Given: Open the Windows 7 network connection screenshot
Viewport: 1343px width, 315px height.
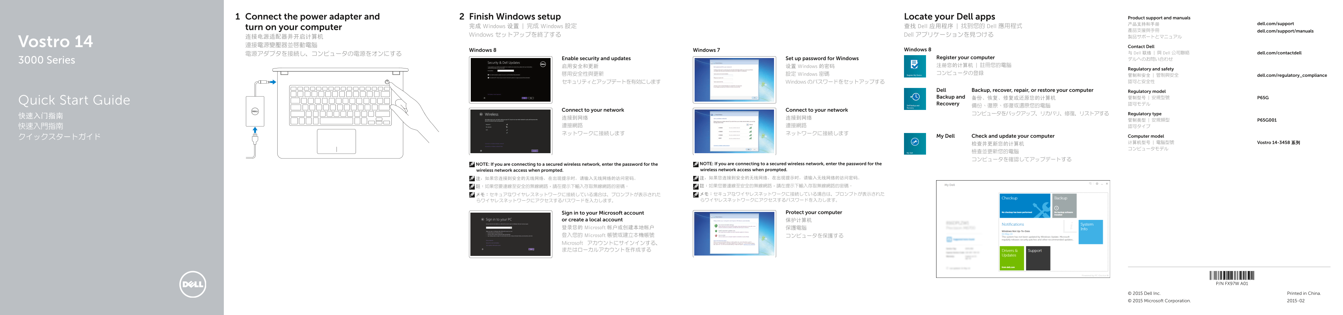Looking at the screenshot, I should click(734, 131).
